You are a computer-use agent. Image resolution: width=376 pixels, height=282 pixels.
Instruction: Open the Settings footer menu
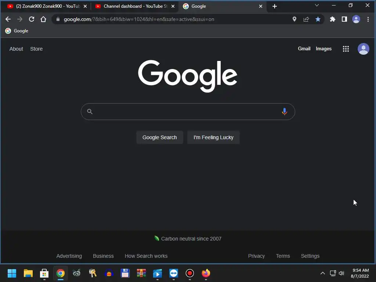(310, 256)
